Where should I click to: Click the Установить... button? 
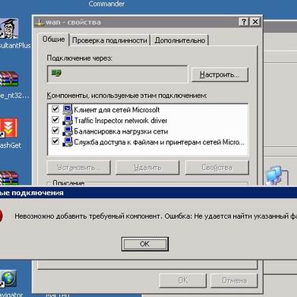click(78, 167)
